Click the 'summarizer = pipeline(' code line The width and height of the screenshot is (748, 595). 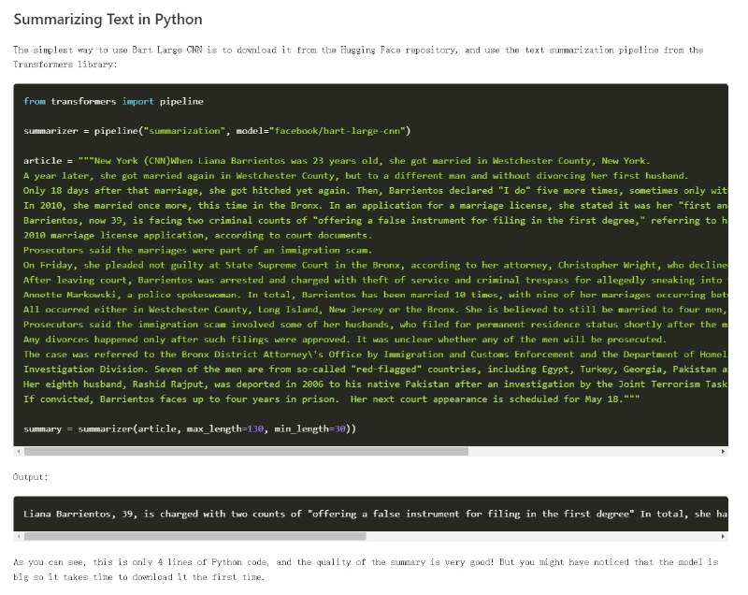(217, 131)
